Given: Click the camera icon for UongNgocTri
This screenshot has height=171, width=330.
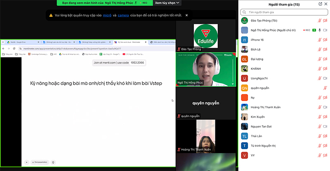Looking at the screenshot, I should (325, 78).
